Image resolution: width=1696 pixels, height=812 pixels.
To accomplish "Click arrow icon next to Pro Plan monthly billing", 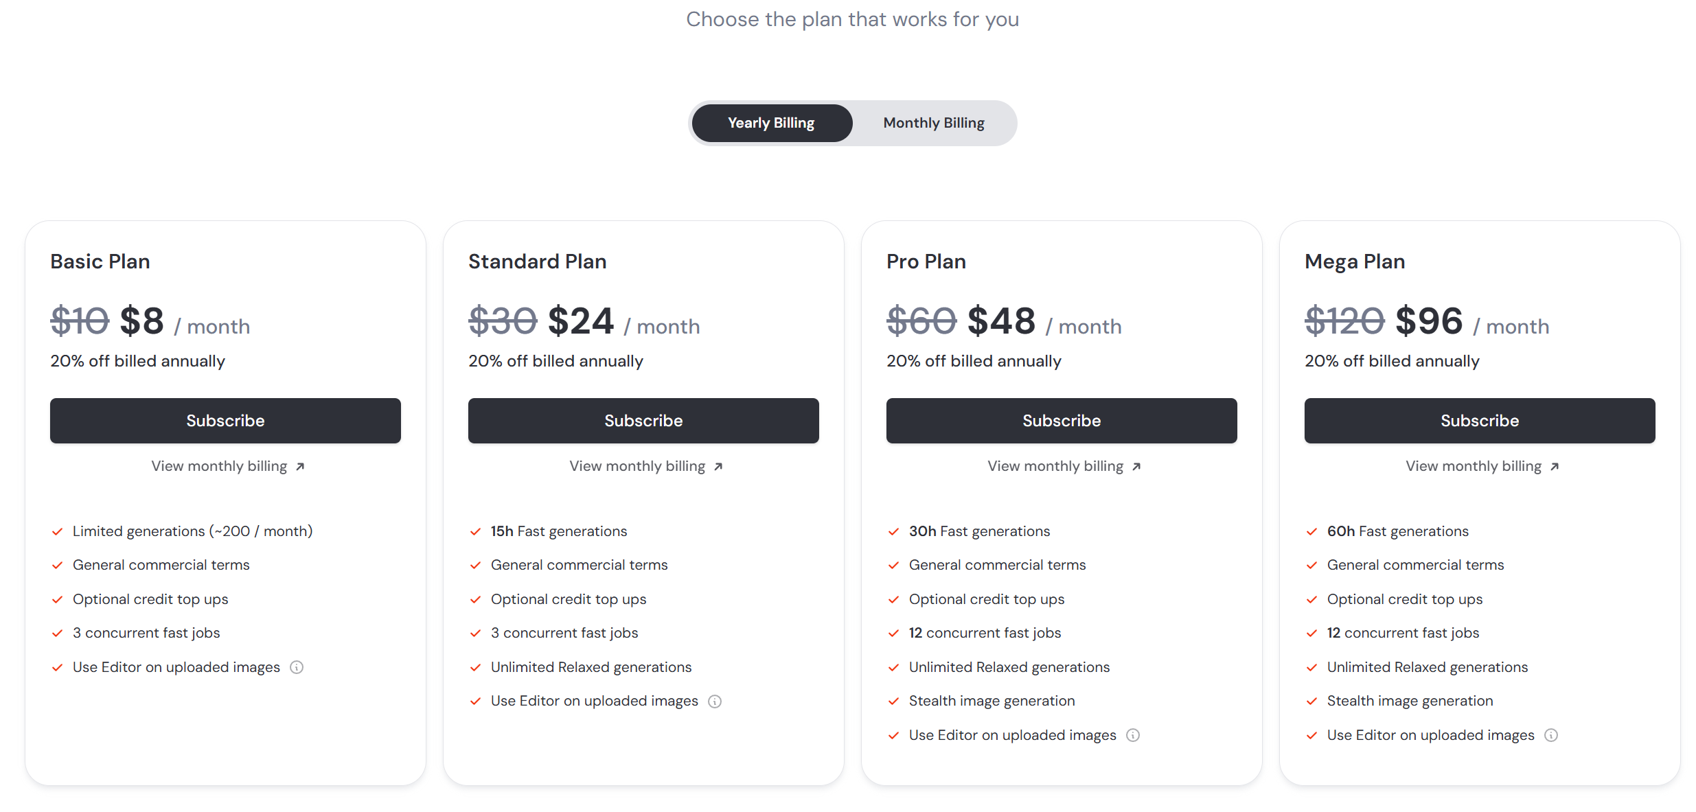I will tap(1136, 467).
